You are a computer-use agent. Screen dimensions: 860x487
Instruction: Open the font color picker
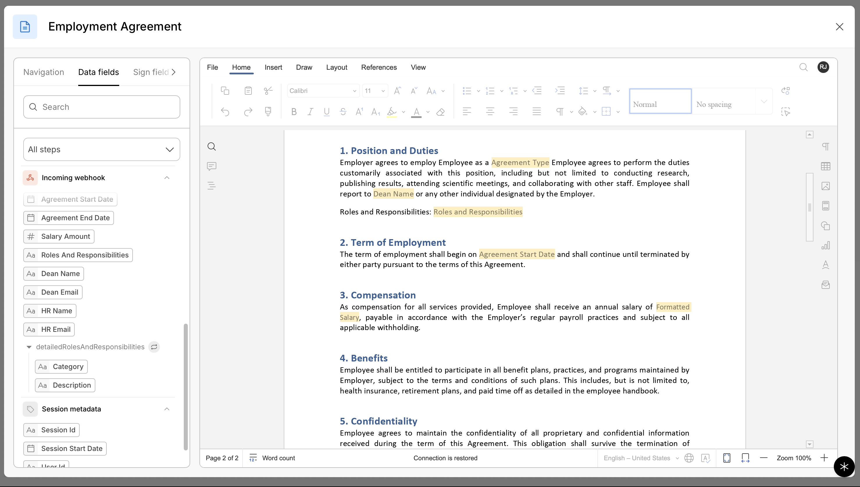click(x=428, y=112)
